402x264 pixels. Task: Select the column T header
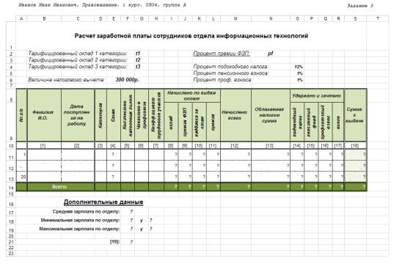(378, 19)
